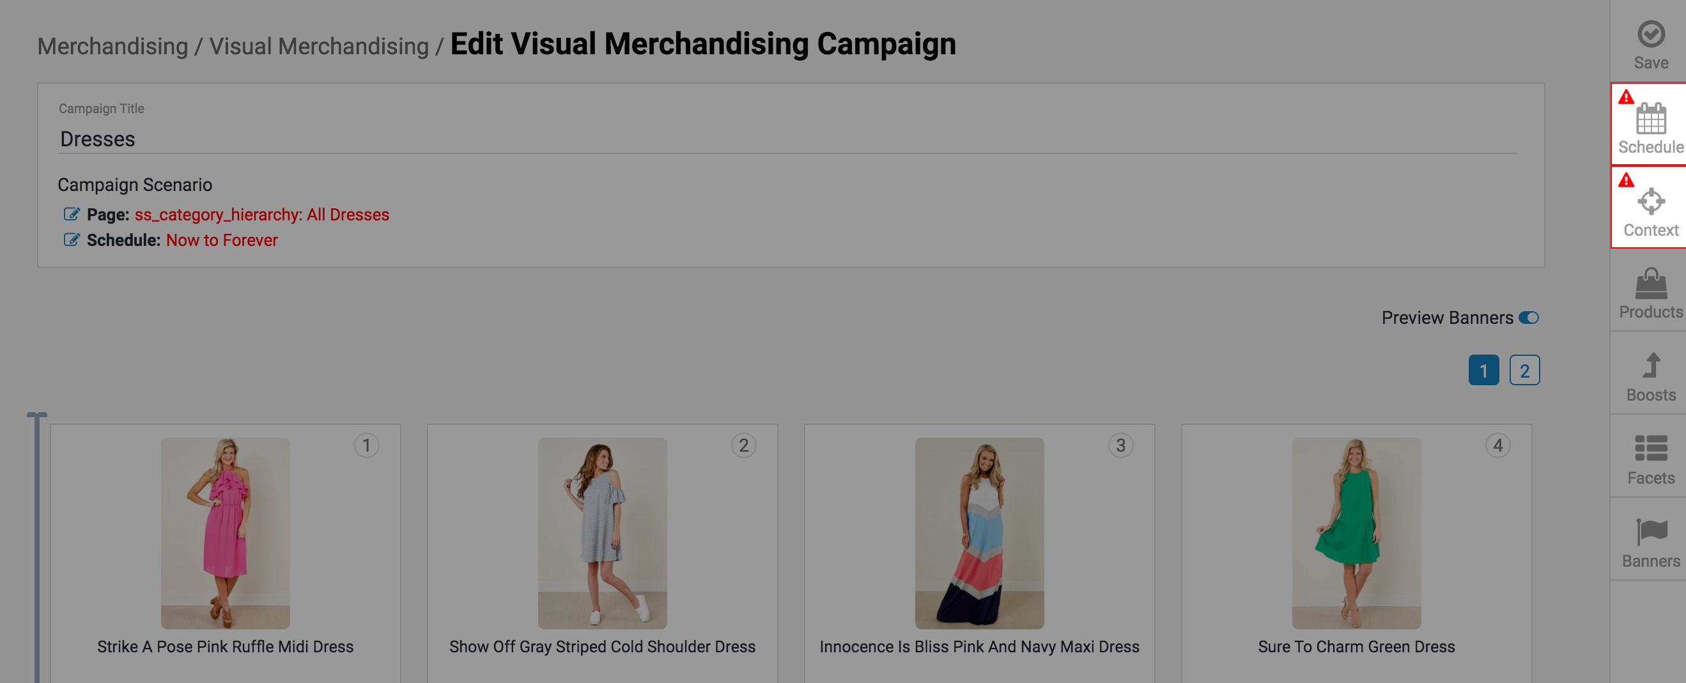The height and width of the screenshot is (683, 1686).
Task: Click the Campaign Title input field
Action: [x=785, y=139]
